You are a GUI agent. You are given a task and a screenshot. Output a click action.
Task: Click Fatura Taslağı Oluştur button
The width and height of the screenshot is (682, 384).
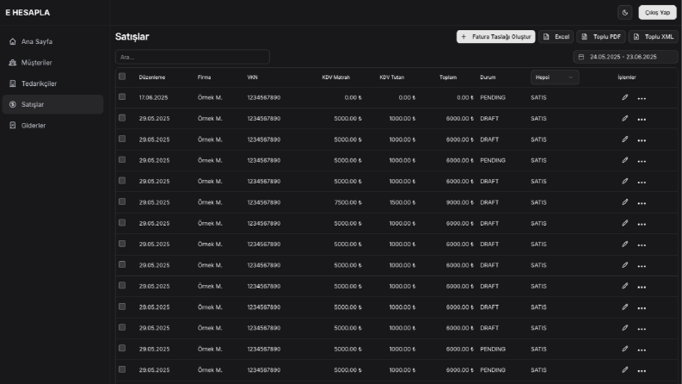click(496, 36)
